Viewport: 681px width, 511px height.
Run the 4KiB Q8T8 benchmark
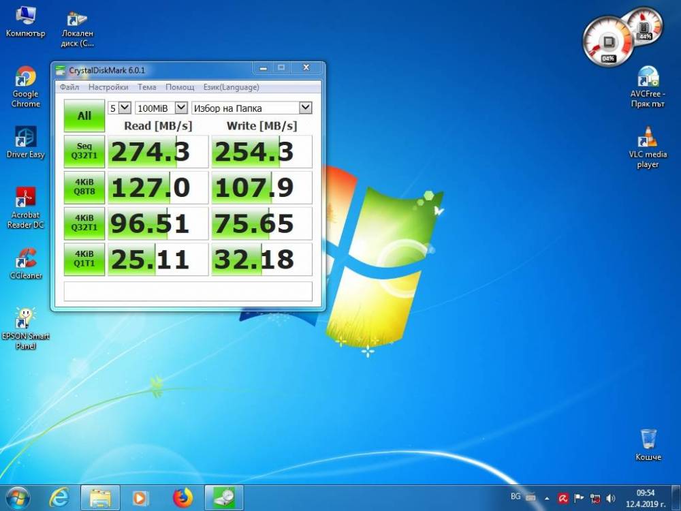click(84, 187)
